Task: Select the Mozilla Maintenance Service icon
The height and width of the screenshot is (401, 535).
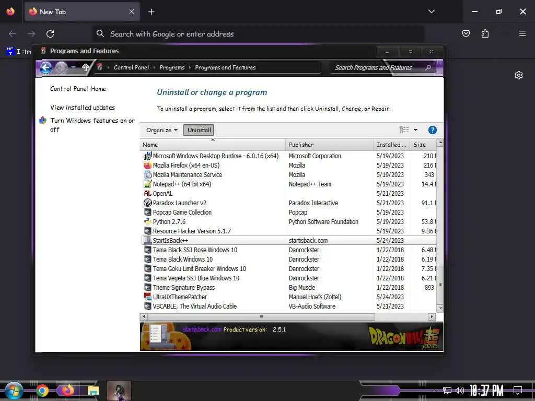Action: pos(147,174)
